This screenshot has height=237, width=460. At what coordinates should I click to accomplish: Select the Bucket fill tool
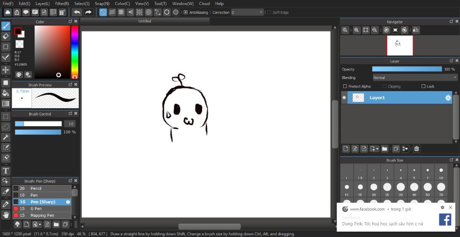[x=5, y=93]
